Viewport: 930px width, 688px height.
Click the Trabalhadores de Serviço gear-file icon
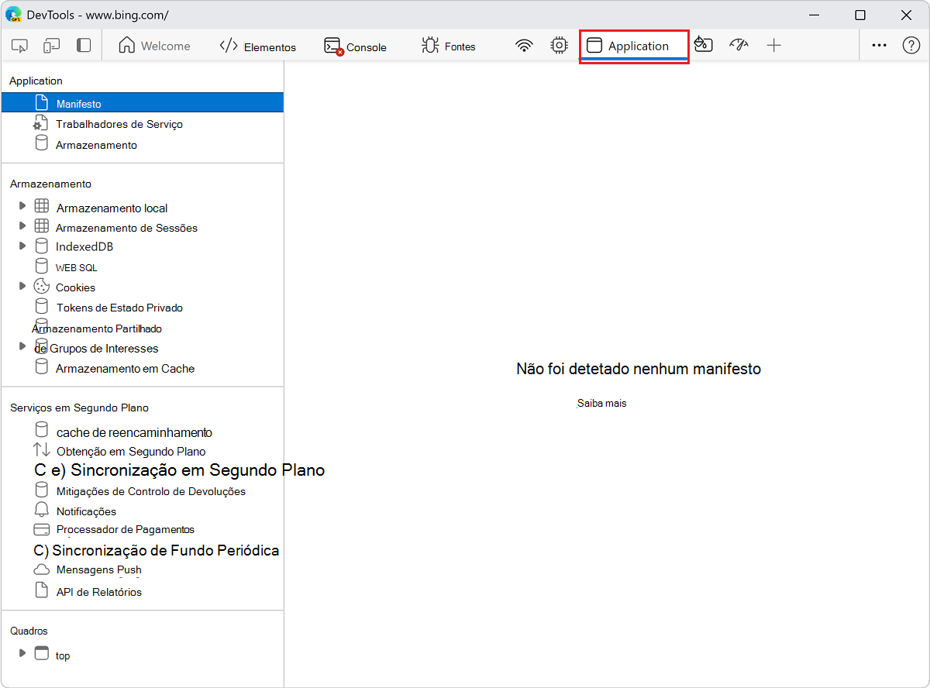tap(41, 122)
